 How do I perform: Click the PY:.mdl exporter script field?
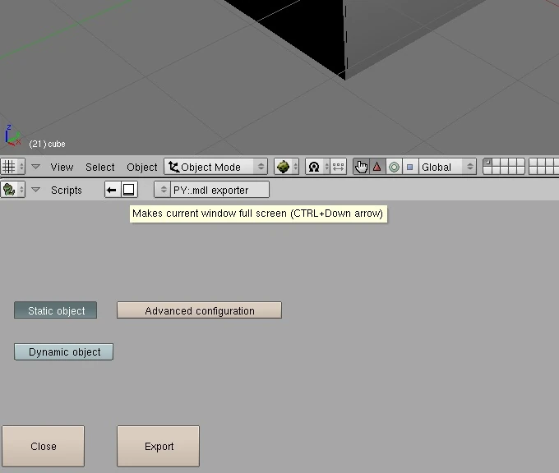[220, 190]
